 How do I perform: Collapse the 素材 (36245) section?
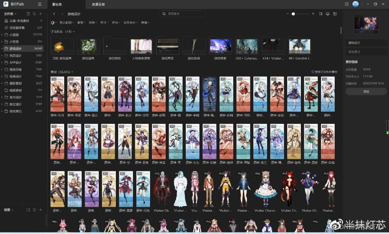click(x=72, y=72)
